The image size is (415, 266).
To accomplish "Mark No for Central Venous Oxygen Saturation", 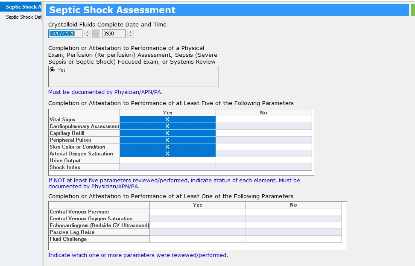I will 294,218.
